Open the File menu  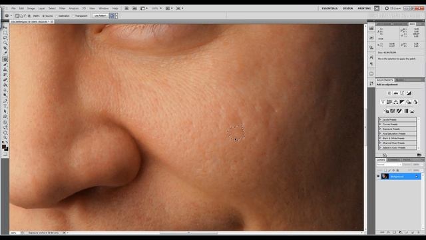[x=13, y=9]
